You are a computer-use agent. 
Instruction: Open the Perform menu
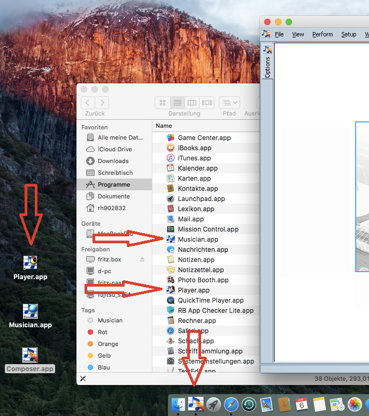pyautogui.click(x=322, y=34)
